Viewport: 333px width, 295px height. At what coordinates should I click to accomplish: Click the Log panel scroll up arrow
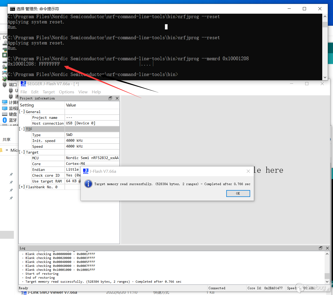(327, 254)
